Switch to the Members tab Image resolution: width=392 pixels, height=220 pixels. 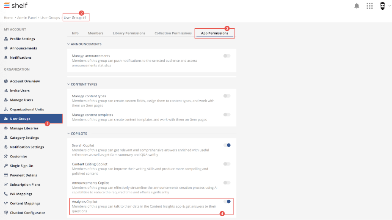pyautogui.click(x=96, y=33)
